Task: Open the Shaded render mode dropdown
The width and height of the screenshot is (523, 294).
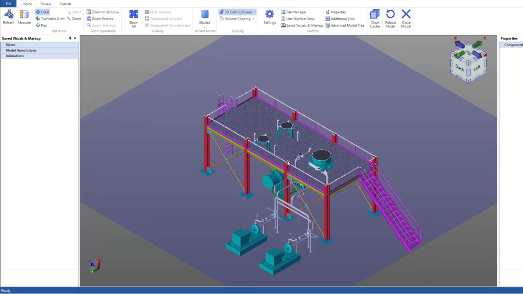Action: [205, 27]
